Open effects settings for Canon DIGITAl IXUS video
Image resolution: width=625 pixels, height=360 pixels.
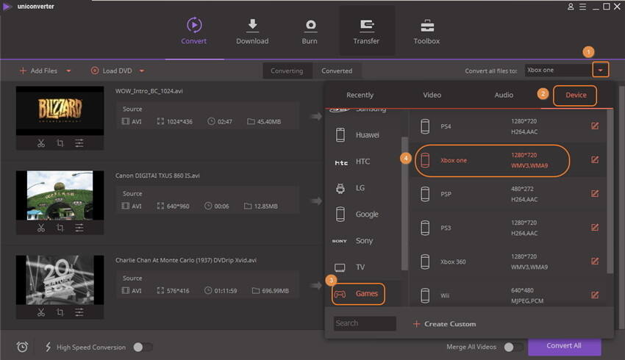[x=79, y=228]
